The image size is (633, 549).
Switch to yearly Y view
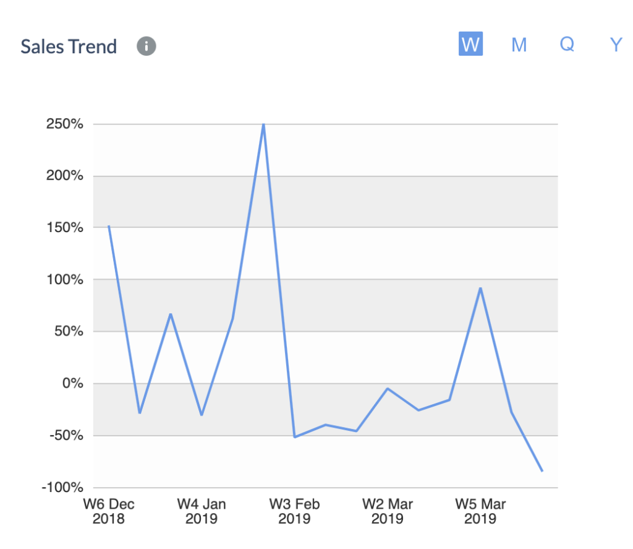616,45
